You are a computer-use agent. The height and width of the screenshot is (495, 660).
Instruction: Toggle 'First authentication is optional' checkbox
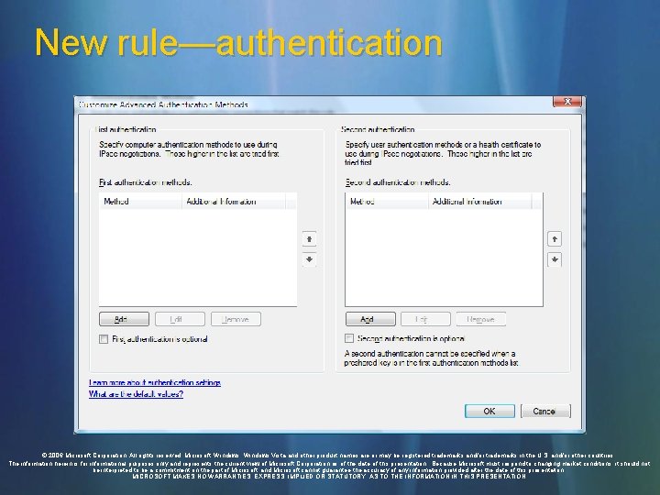point(104,339)
